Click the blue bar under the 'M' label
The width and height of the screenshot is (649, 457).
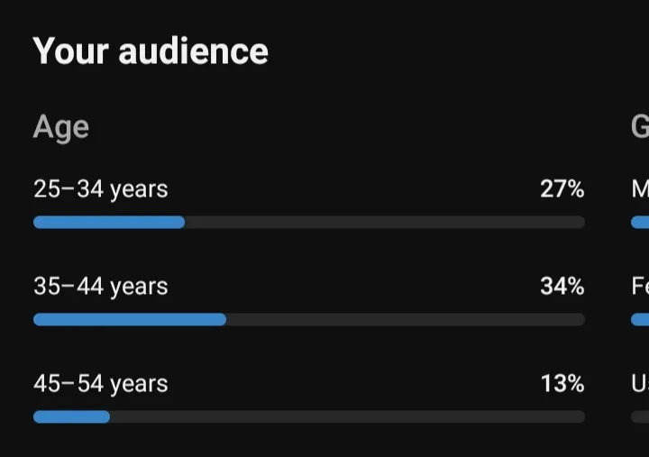click(x=640, y=223)
